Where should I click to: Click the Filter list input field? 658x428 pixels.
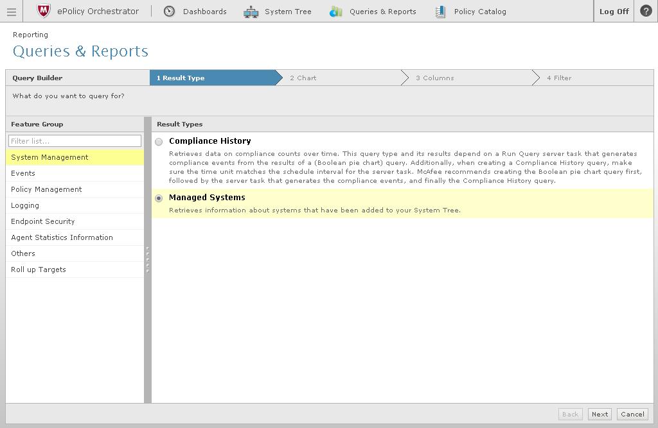click(x=75, y=141)
